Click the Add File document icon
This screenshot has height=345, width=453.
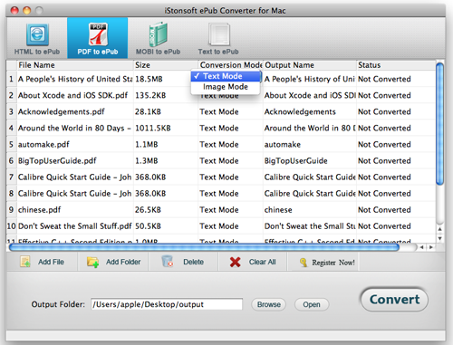pos(25,262)
